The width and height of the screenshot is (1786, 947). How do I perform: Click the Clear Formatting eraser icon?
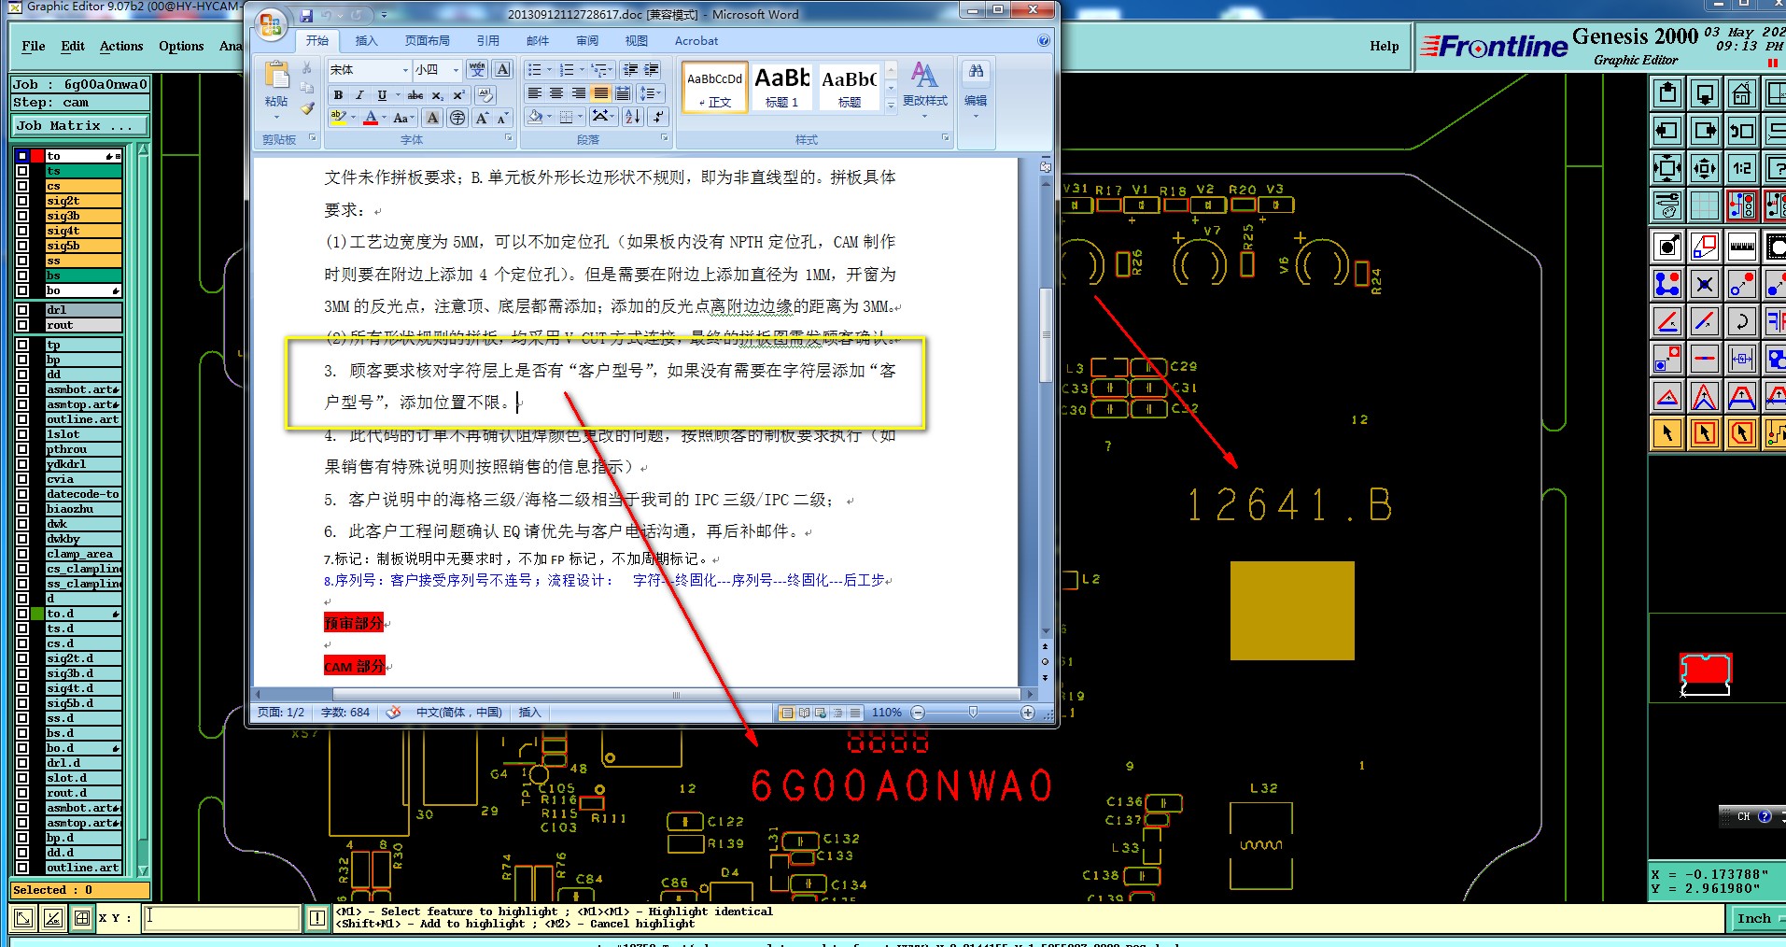485,95
